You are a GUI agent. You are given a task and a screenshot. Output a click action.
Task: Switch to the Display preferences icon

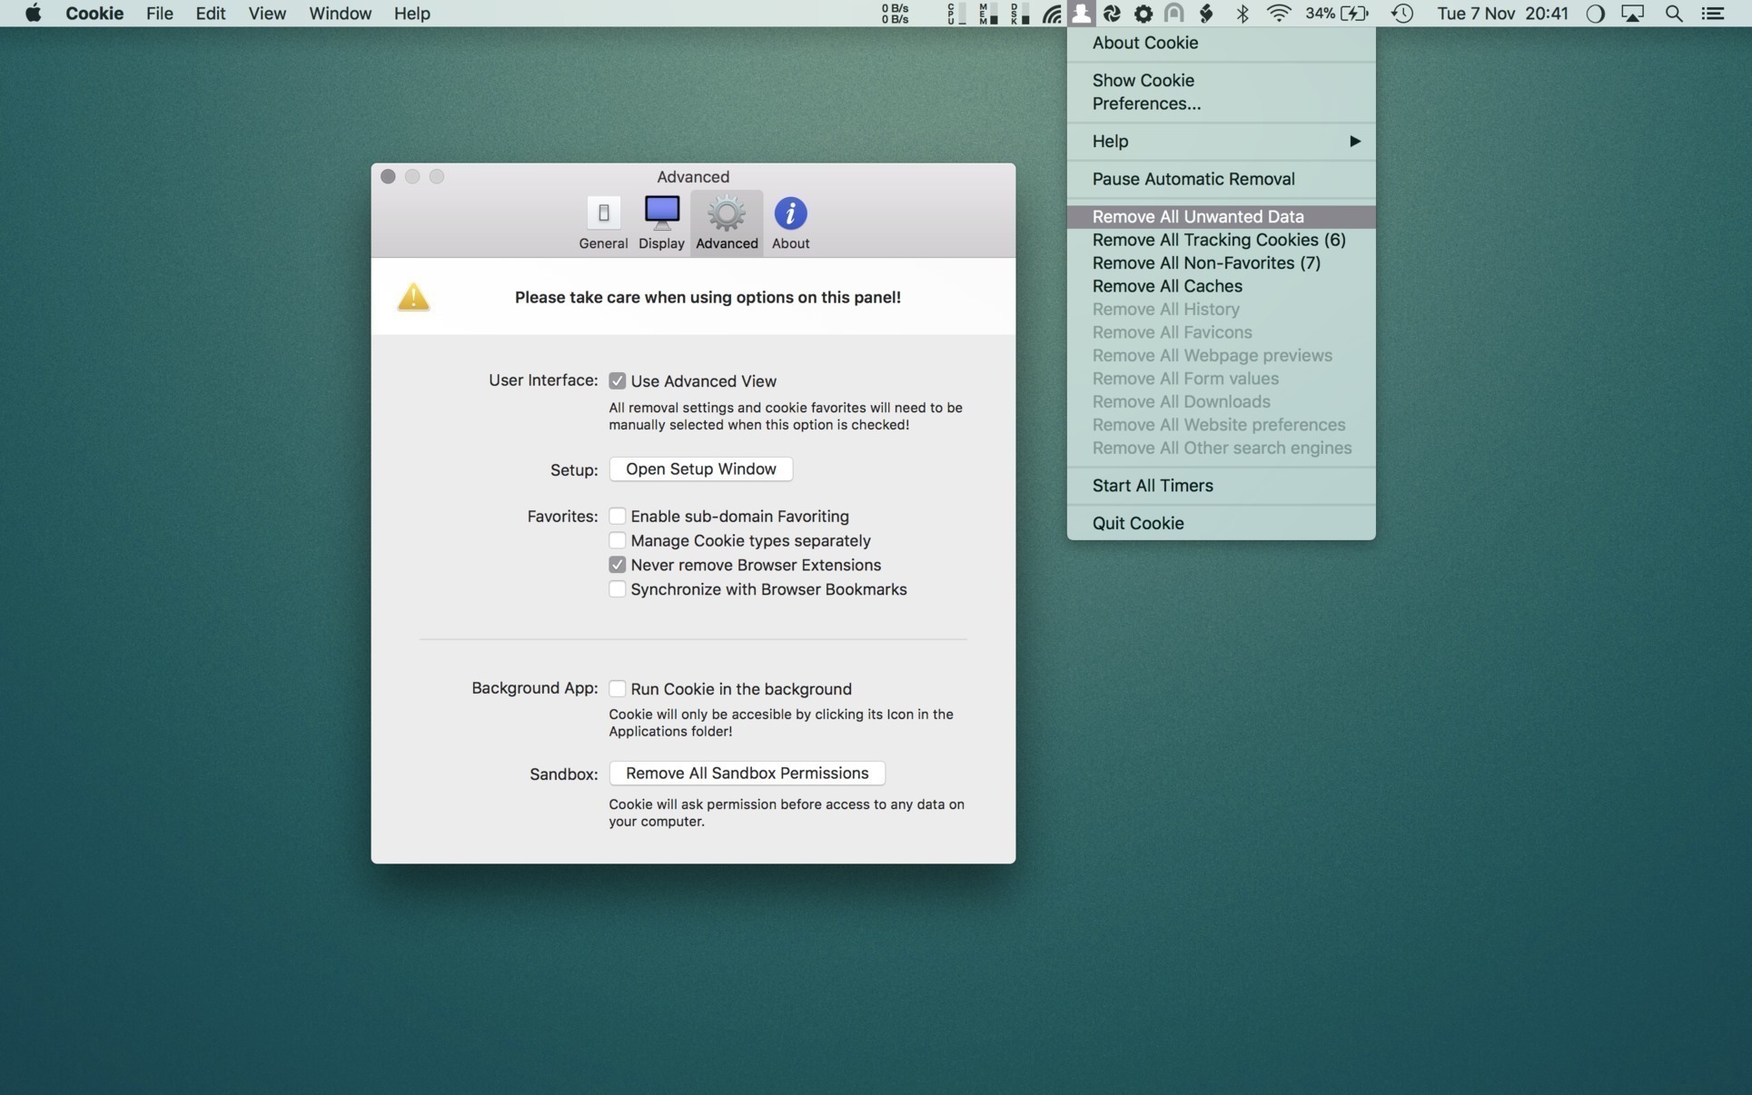pos(661,214)
